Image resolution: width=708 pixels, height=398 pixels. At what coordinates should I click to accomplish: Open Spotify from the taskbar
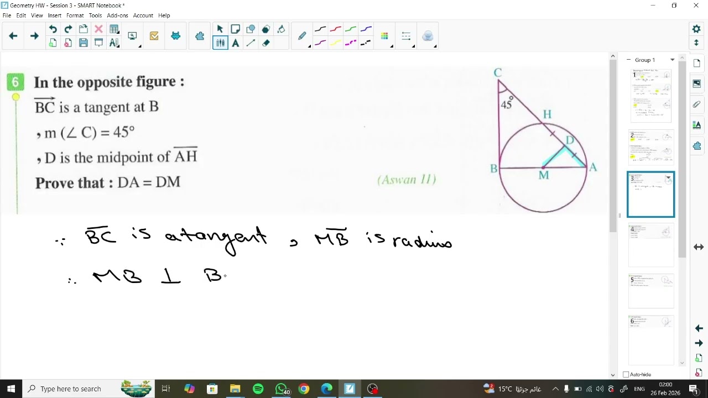coord(258,389)
